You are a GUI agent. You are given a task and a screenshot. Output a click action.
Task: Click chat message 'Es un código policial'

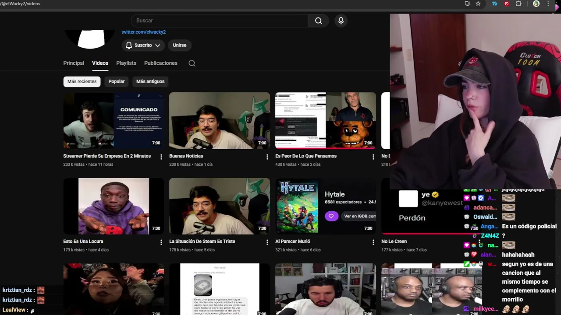click(x=529, y=227)
